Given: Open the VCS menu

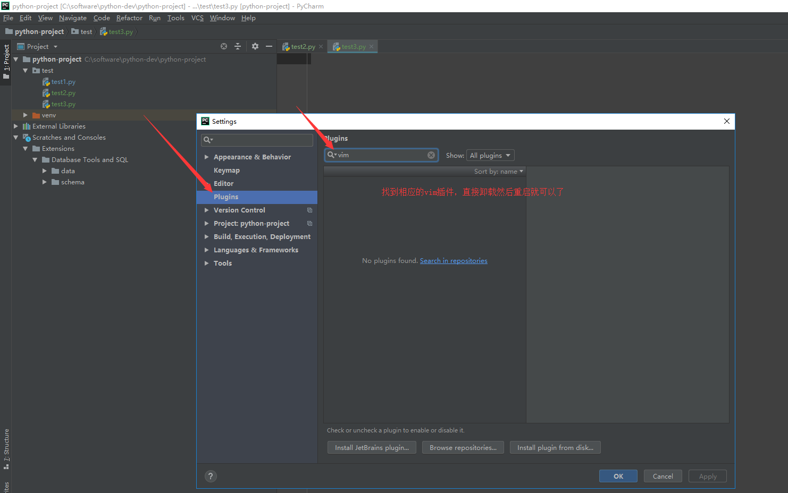Looking at the screenshot, I should 197,18.
